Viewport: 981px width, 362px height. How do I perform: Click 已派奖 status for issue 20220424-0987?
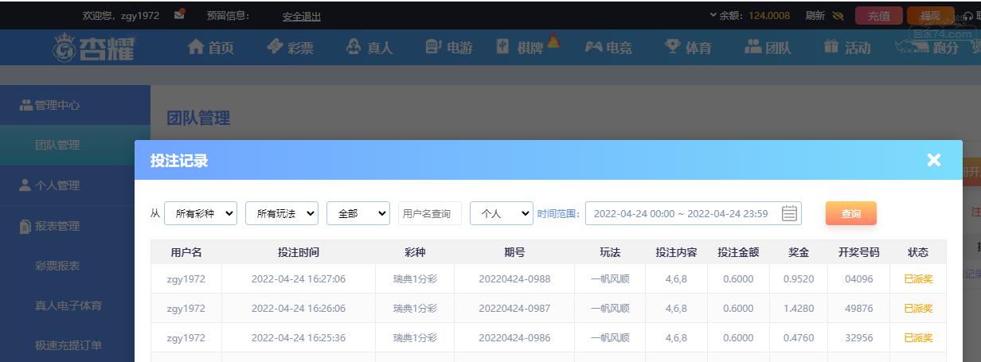(918, 309)
